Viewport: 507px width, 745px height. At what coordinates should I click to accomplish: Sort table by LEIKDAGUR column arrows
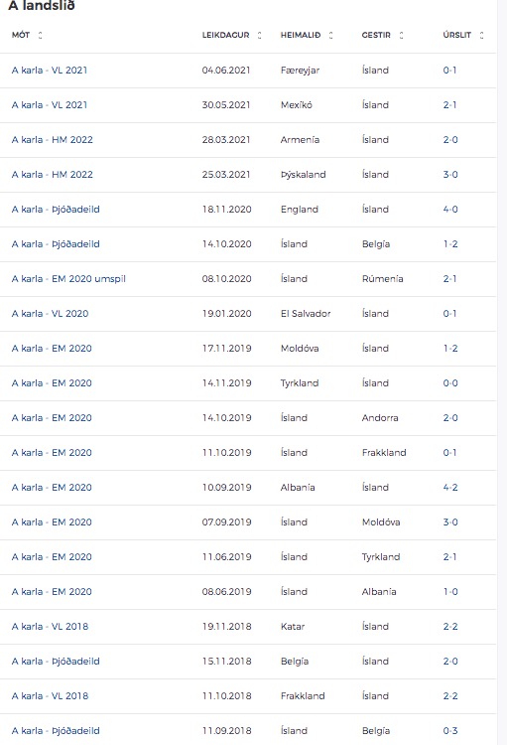coord(259,35)
